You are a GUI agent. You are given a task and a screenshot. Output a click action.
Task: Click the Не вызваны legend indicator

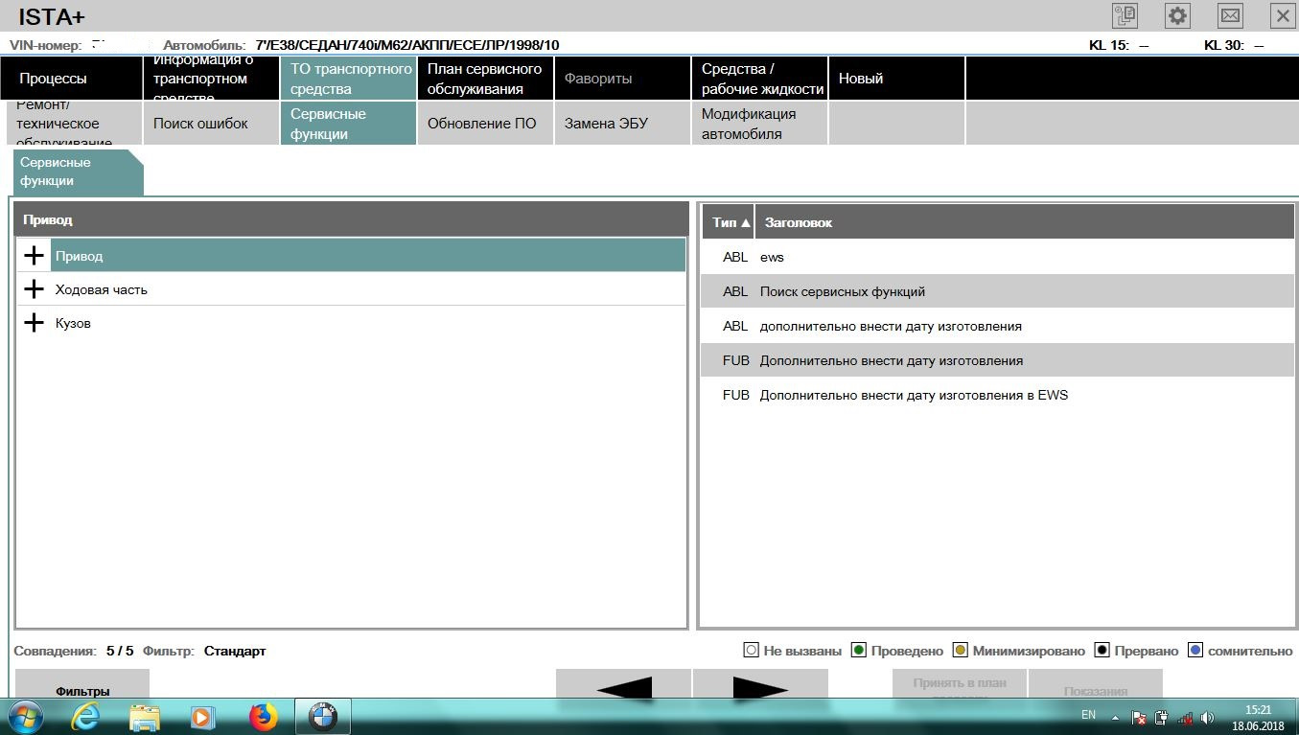pos(752,651)
